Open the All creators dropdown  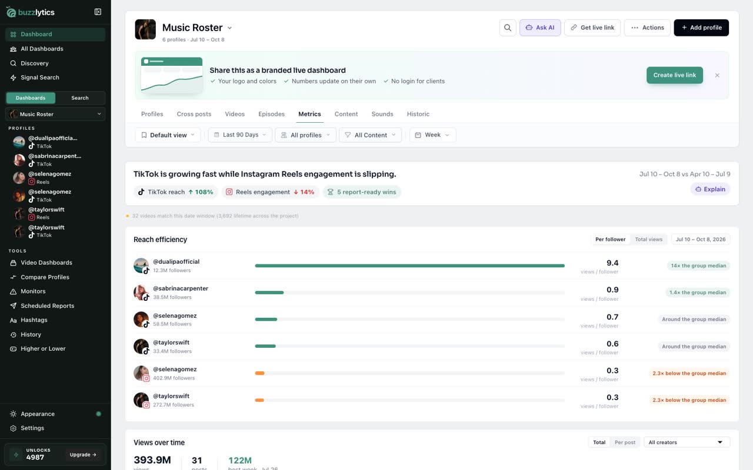point(687,442)
